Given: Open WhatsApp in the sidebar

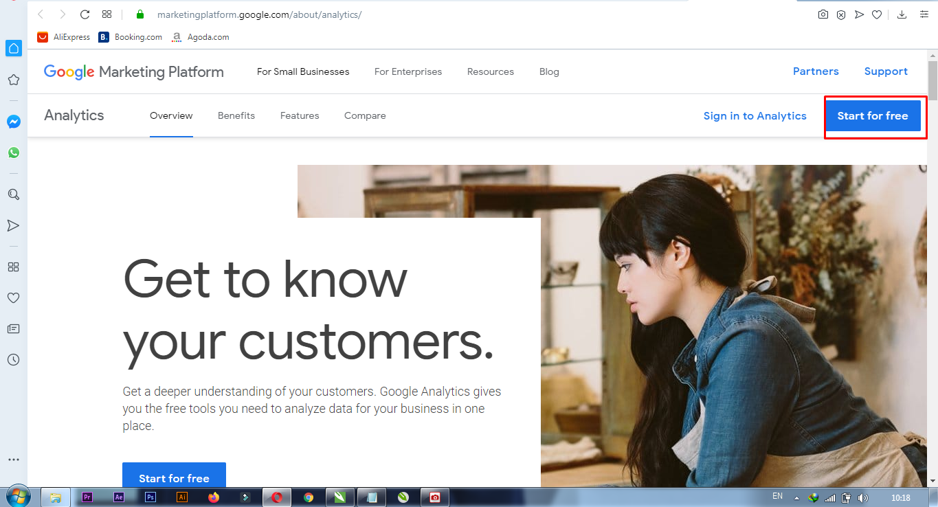Looking at the screenshot, I should [13, 153].
